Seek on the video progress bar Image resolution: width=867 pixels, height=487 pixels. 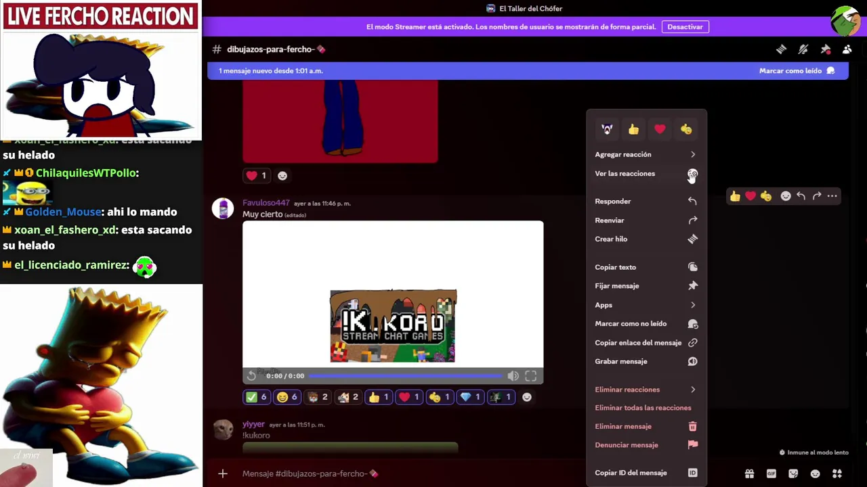point(405,376)
